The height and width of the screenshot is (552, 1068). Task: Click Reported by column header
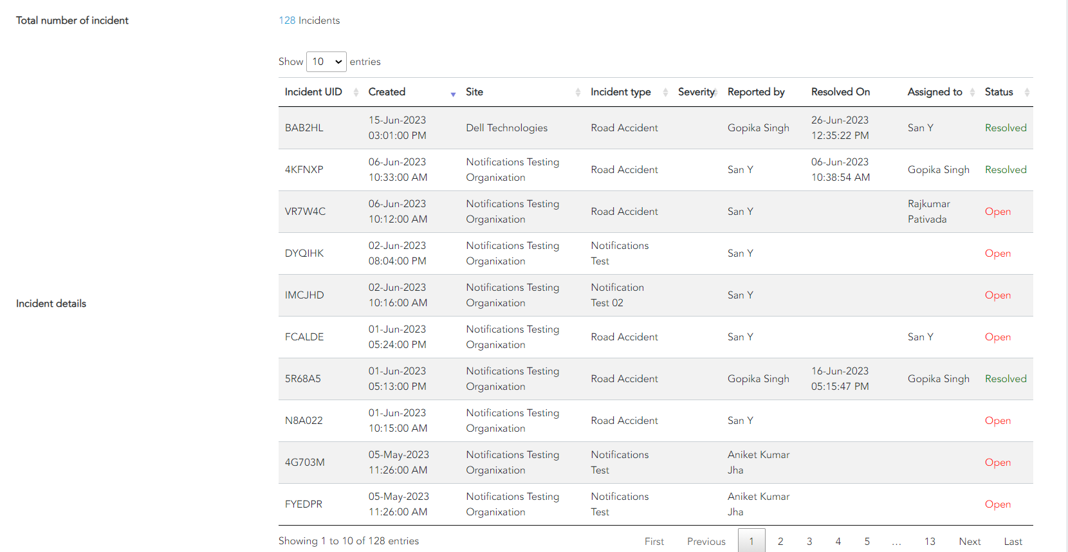pos(756,92)
